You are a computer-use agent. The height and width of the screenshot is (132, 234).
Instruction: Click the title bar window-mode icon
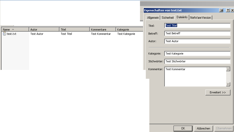point(221,10)
